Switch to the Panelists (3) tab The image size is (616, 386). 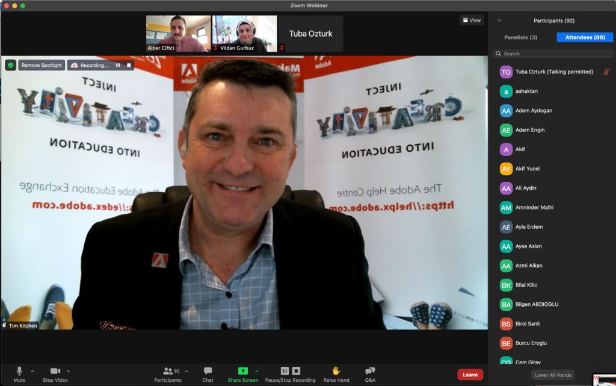coord(520,37)
